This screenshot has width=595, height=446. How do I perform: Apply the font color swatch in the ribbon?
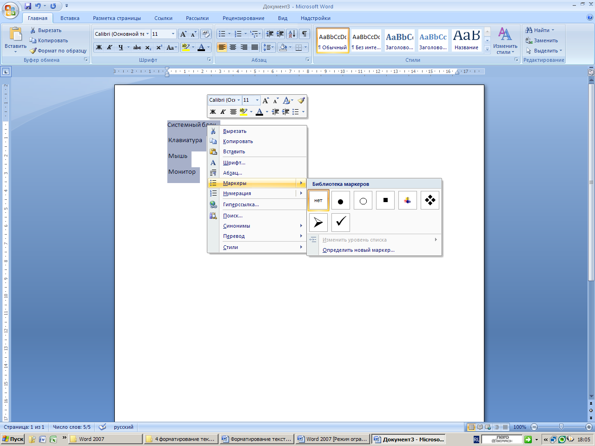point(201,47)
